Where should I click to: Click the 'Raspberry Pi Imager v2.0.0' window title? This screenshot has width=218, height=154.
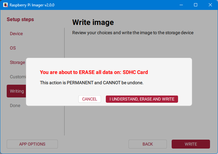[x=32, y=5]
